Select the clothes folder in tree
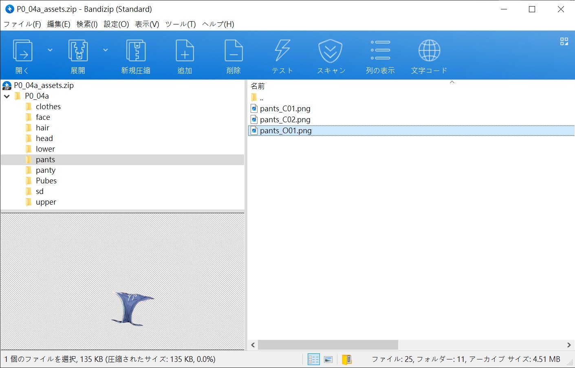Image resolution: width=575 pixels, height=368 pixels. tap(48, 107)
